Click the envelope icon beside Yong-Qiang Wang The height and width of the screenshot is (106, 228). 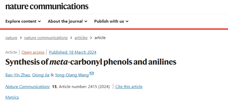click(x=92, y=73)
